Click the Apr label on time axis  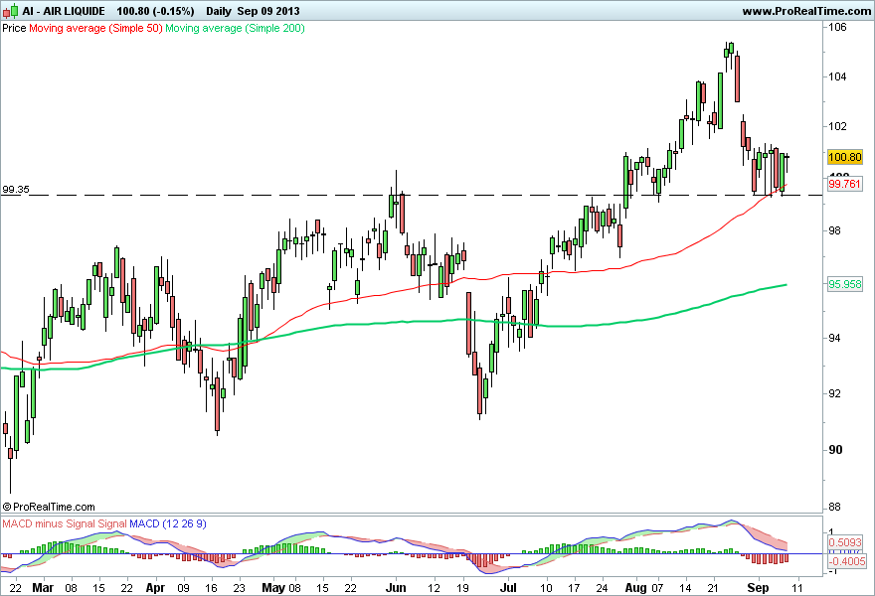(155, 588)
